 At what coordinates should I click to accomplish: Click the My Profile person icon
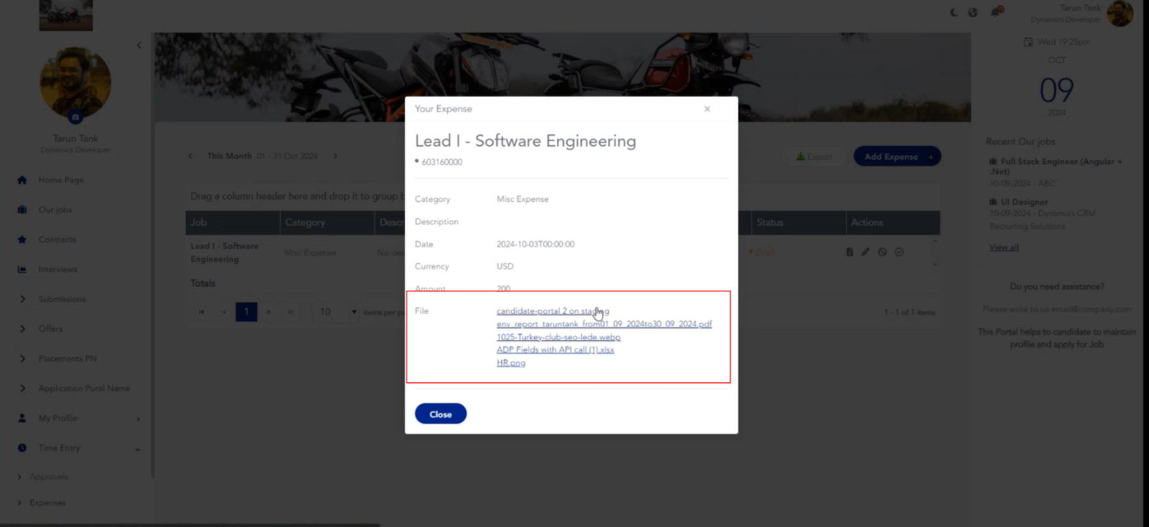22,418
